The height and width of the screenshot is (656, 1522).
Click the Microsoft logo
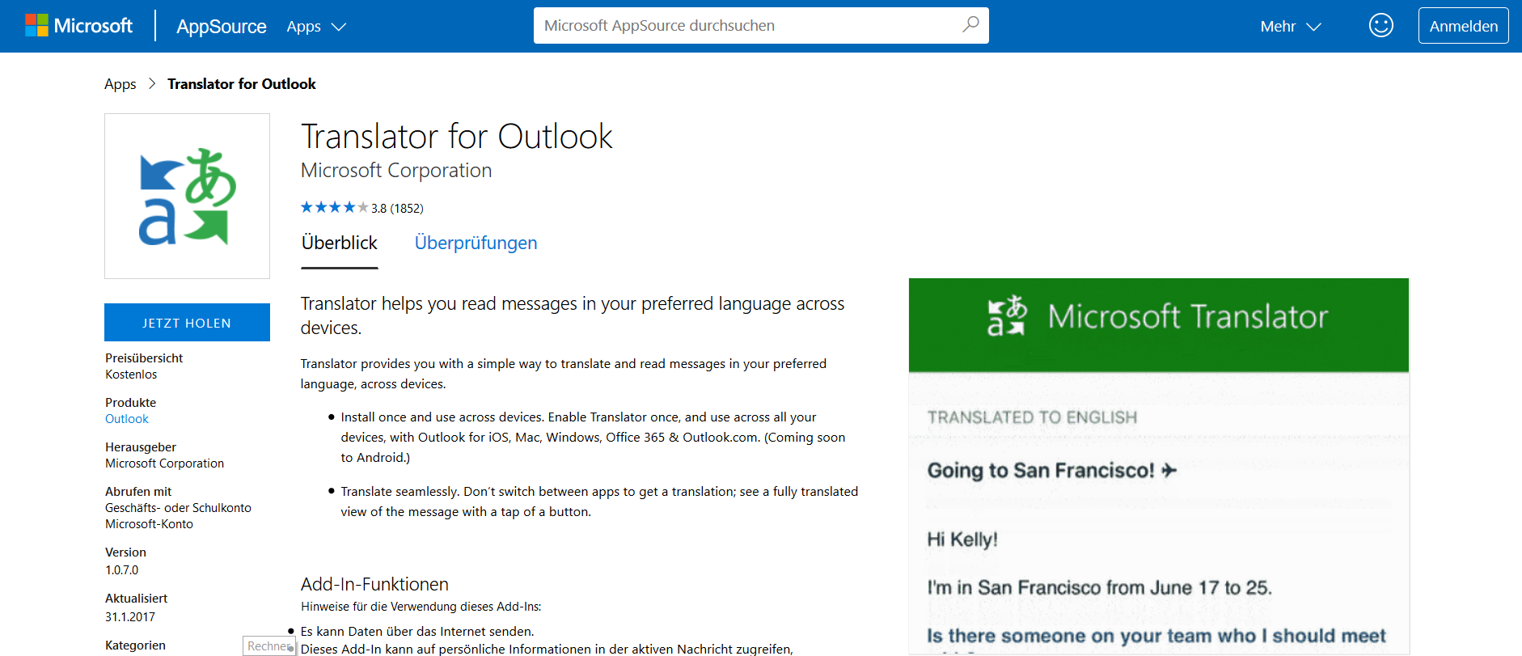[x=78, y=26]
